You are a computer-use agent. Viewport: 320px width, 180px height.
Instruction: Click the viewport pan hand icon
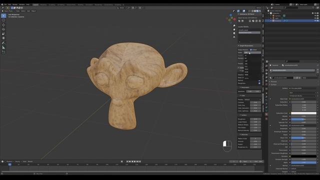pos(234,29)
